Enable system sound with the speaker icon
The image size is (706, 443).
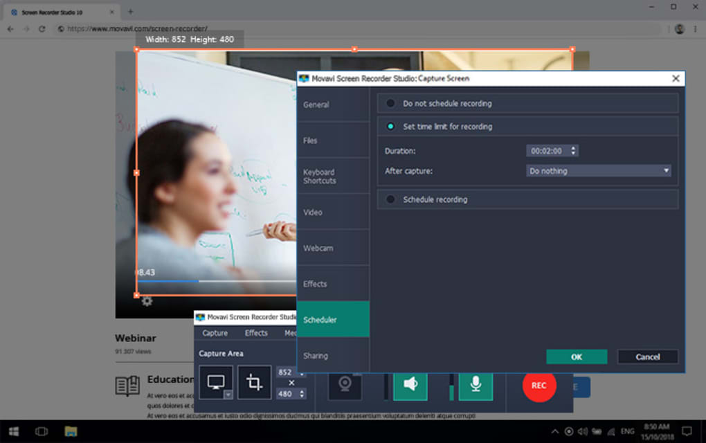410,386
